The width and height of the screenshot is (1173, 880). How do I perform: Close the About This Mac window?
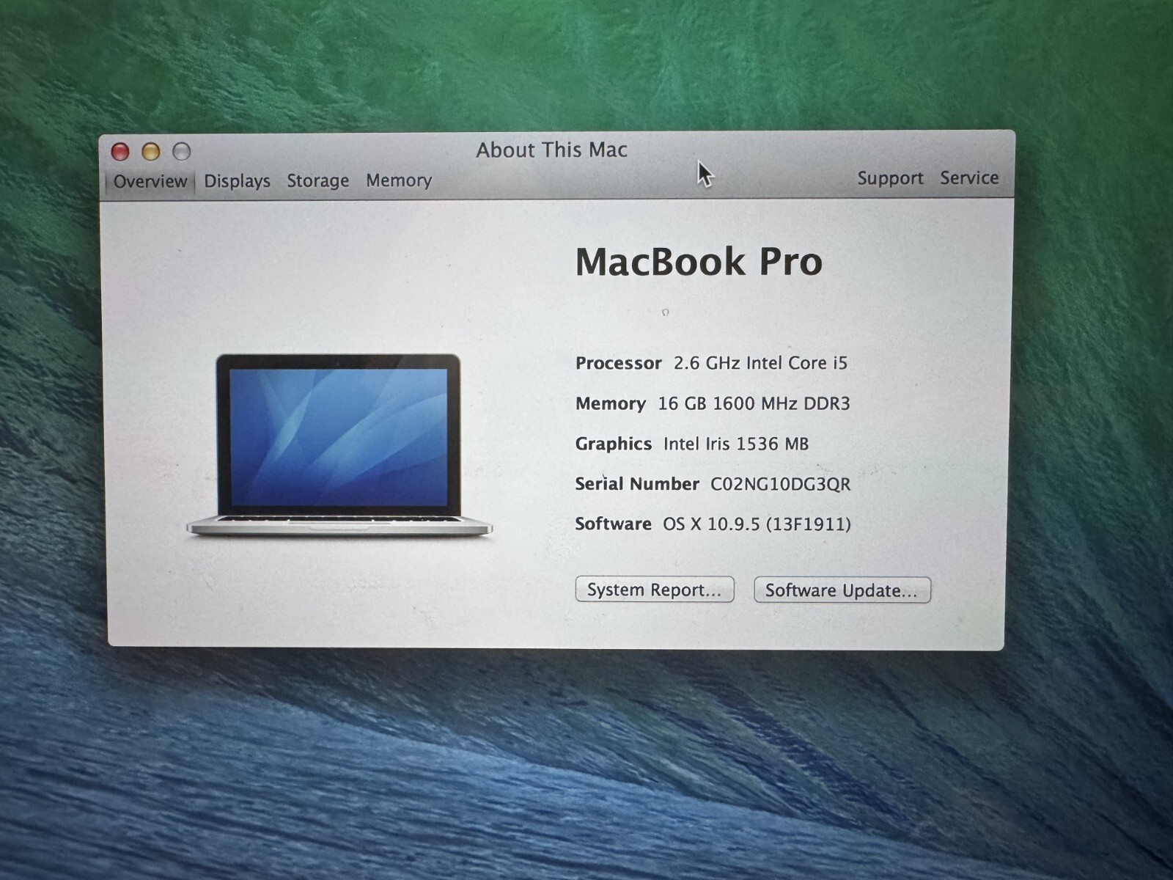[x=120, y=152]
